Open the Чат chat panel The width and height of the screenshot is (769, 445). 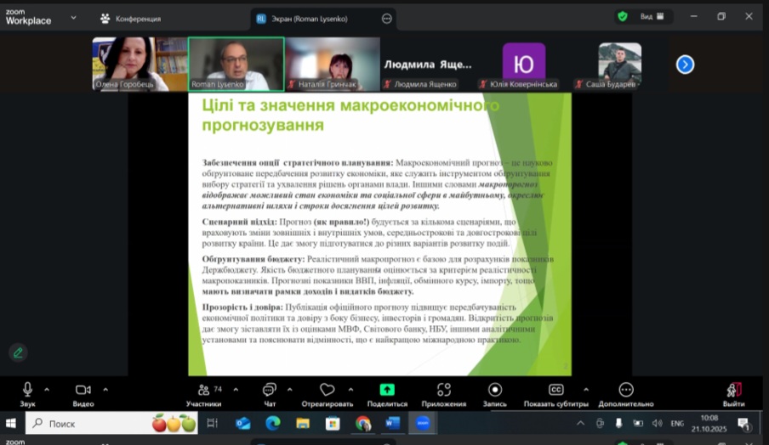coord(270,393)
